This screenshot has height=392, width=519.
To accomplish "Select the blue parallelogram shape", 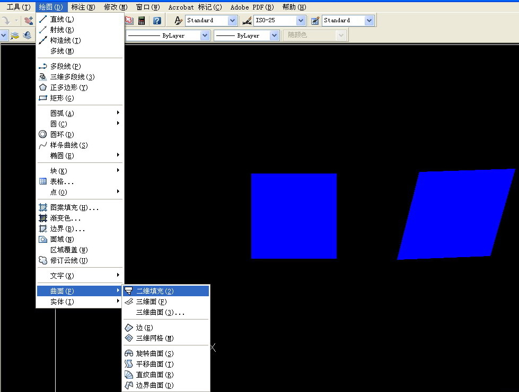I will (456, 214).
